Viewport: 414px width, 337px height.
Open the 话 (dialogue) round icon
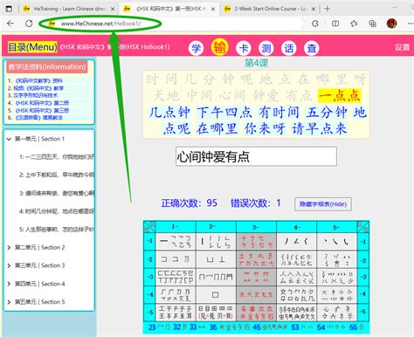[289, 48]
